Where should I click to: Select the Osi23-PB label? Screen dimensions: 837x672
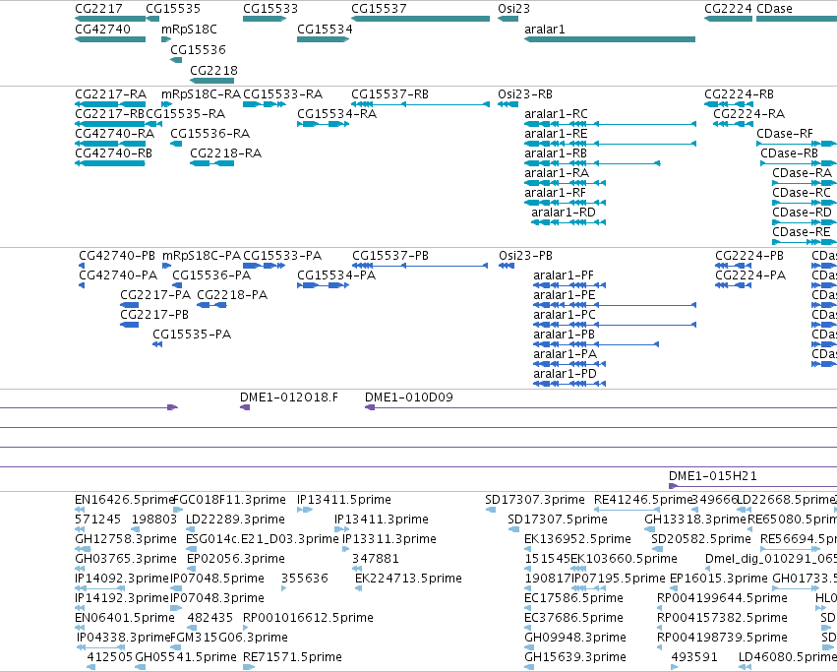click(x=526, y=256)
